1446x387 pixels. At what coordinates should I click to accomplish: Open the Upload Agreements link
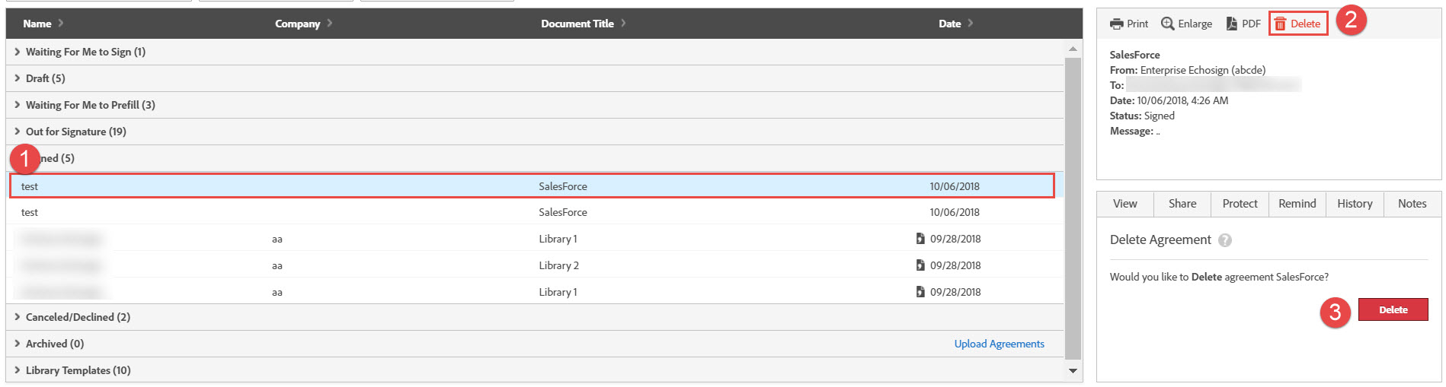(x=999, y=344)
